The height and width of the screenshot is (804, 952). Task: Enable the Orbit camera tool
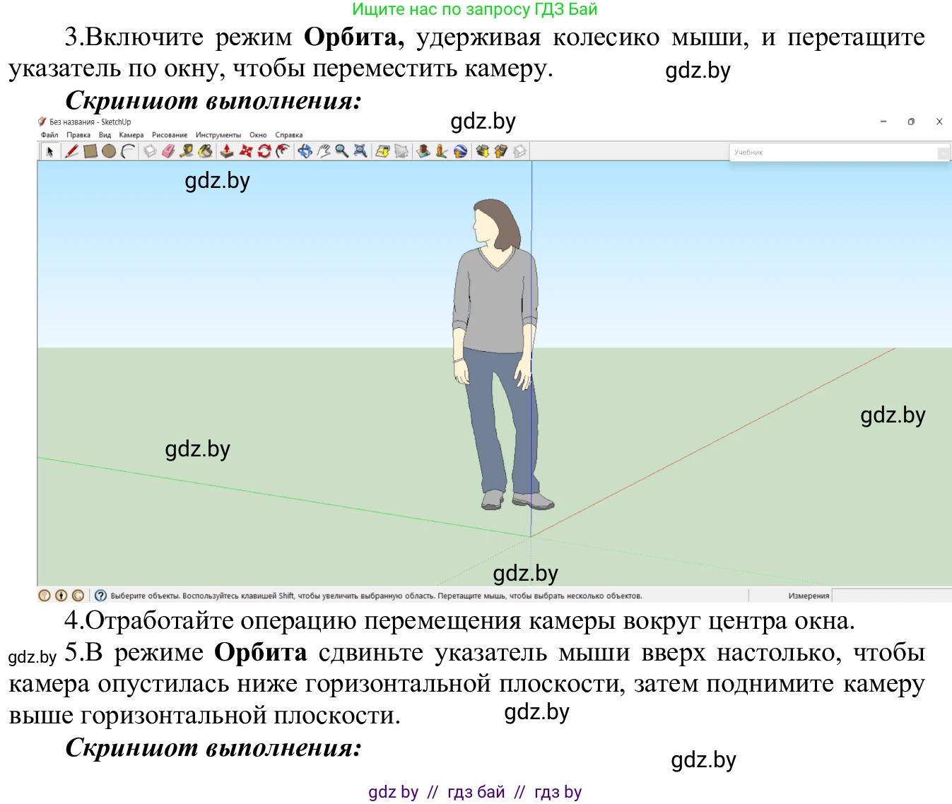[x=305, y=151]
